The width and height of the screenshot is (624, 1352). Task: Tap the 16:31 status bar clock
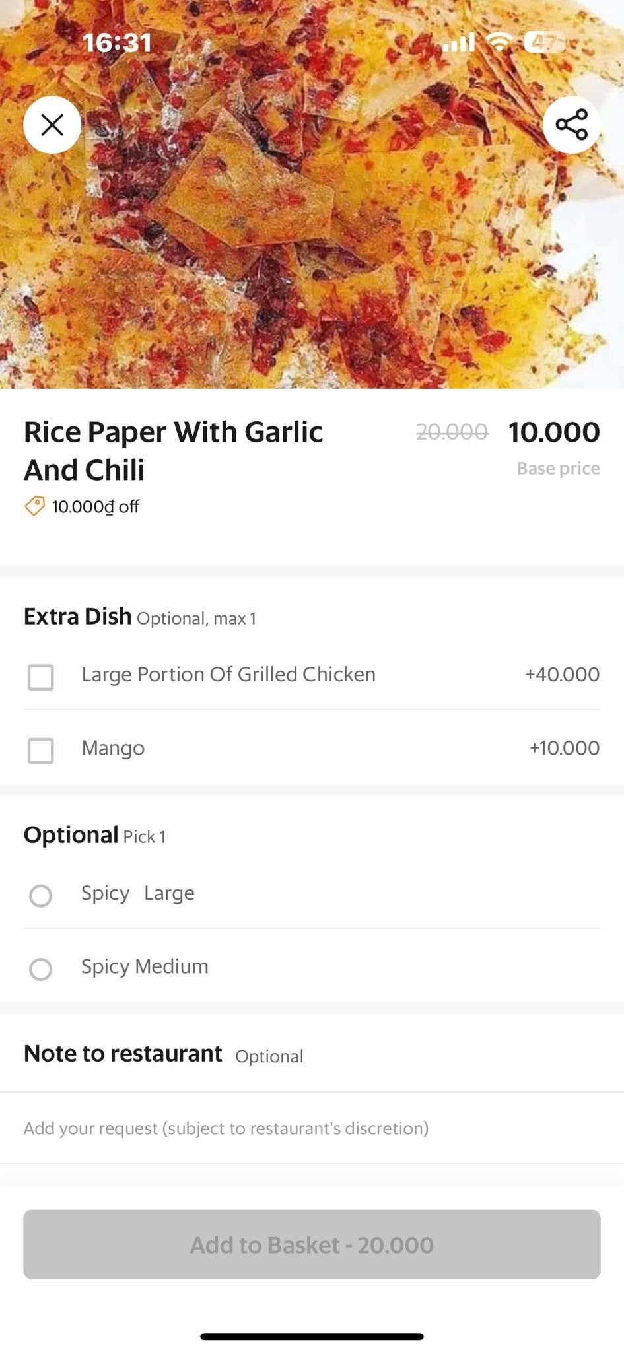tap(117, 43)
